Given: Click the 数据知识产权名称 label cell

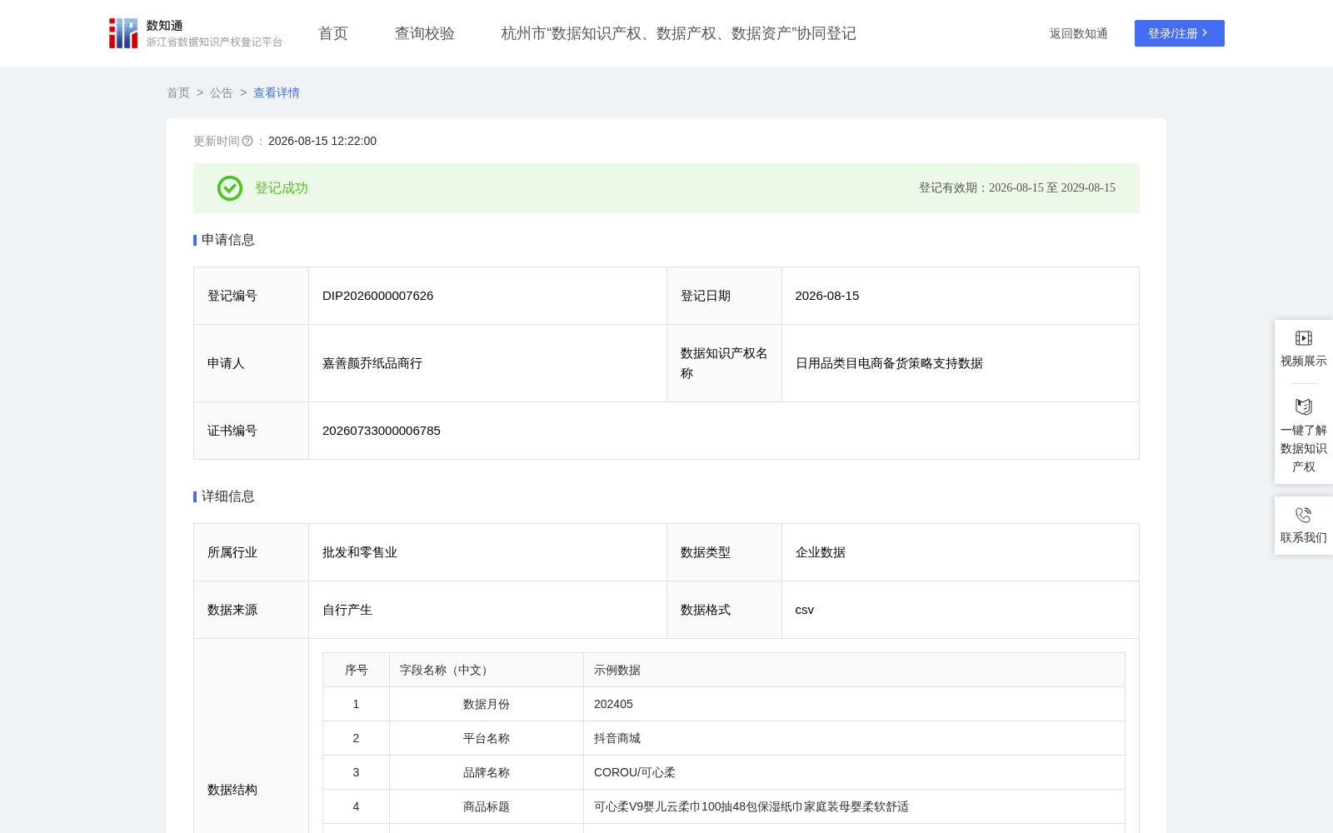Looking at the screenshot, I should point(725,363).
